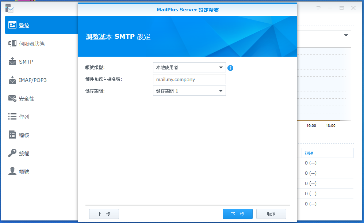This screenshot has height=223, width=364.
Task: Click the MailPlus Server app logo icon
Action: [9, 8]
